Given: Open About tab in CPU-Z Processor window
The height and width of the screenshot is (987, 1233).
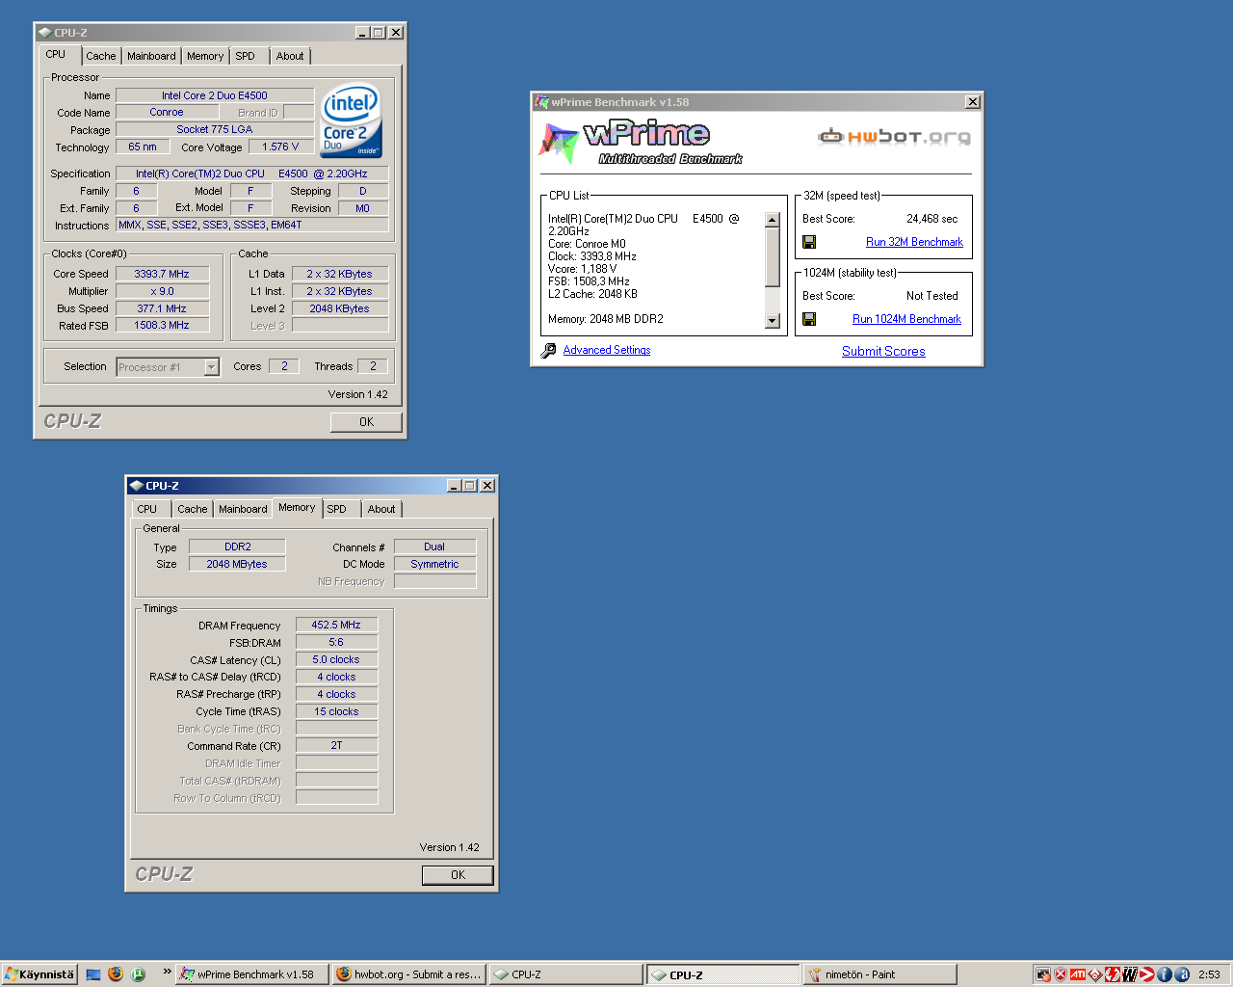Looking at the screenshot, I should (290, 56).
